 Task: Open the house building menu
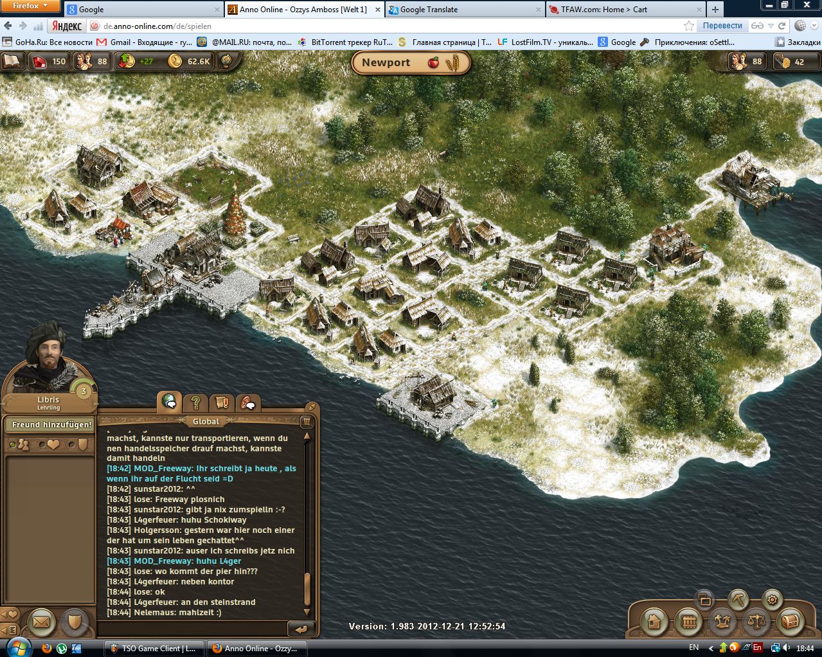pyautogui.click(x=654, y=621)
